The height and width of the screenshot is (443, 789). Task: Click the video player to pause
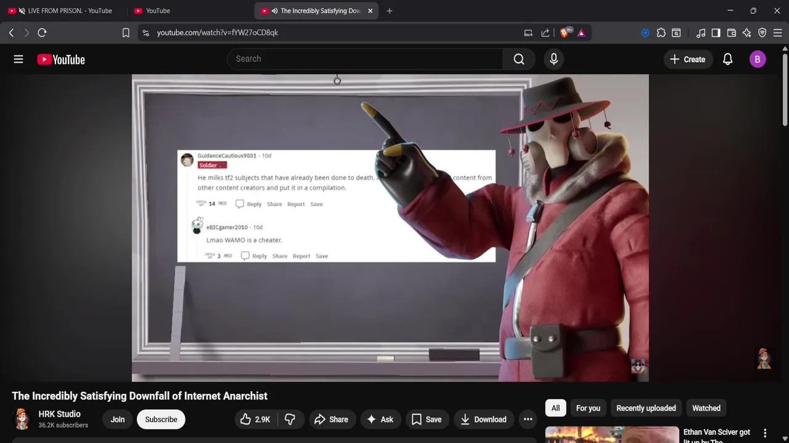(x=390, y=228)
